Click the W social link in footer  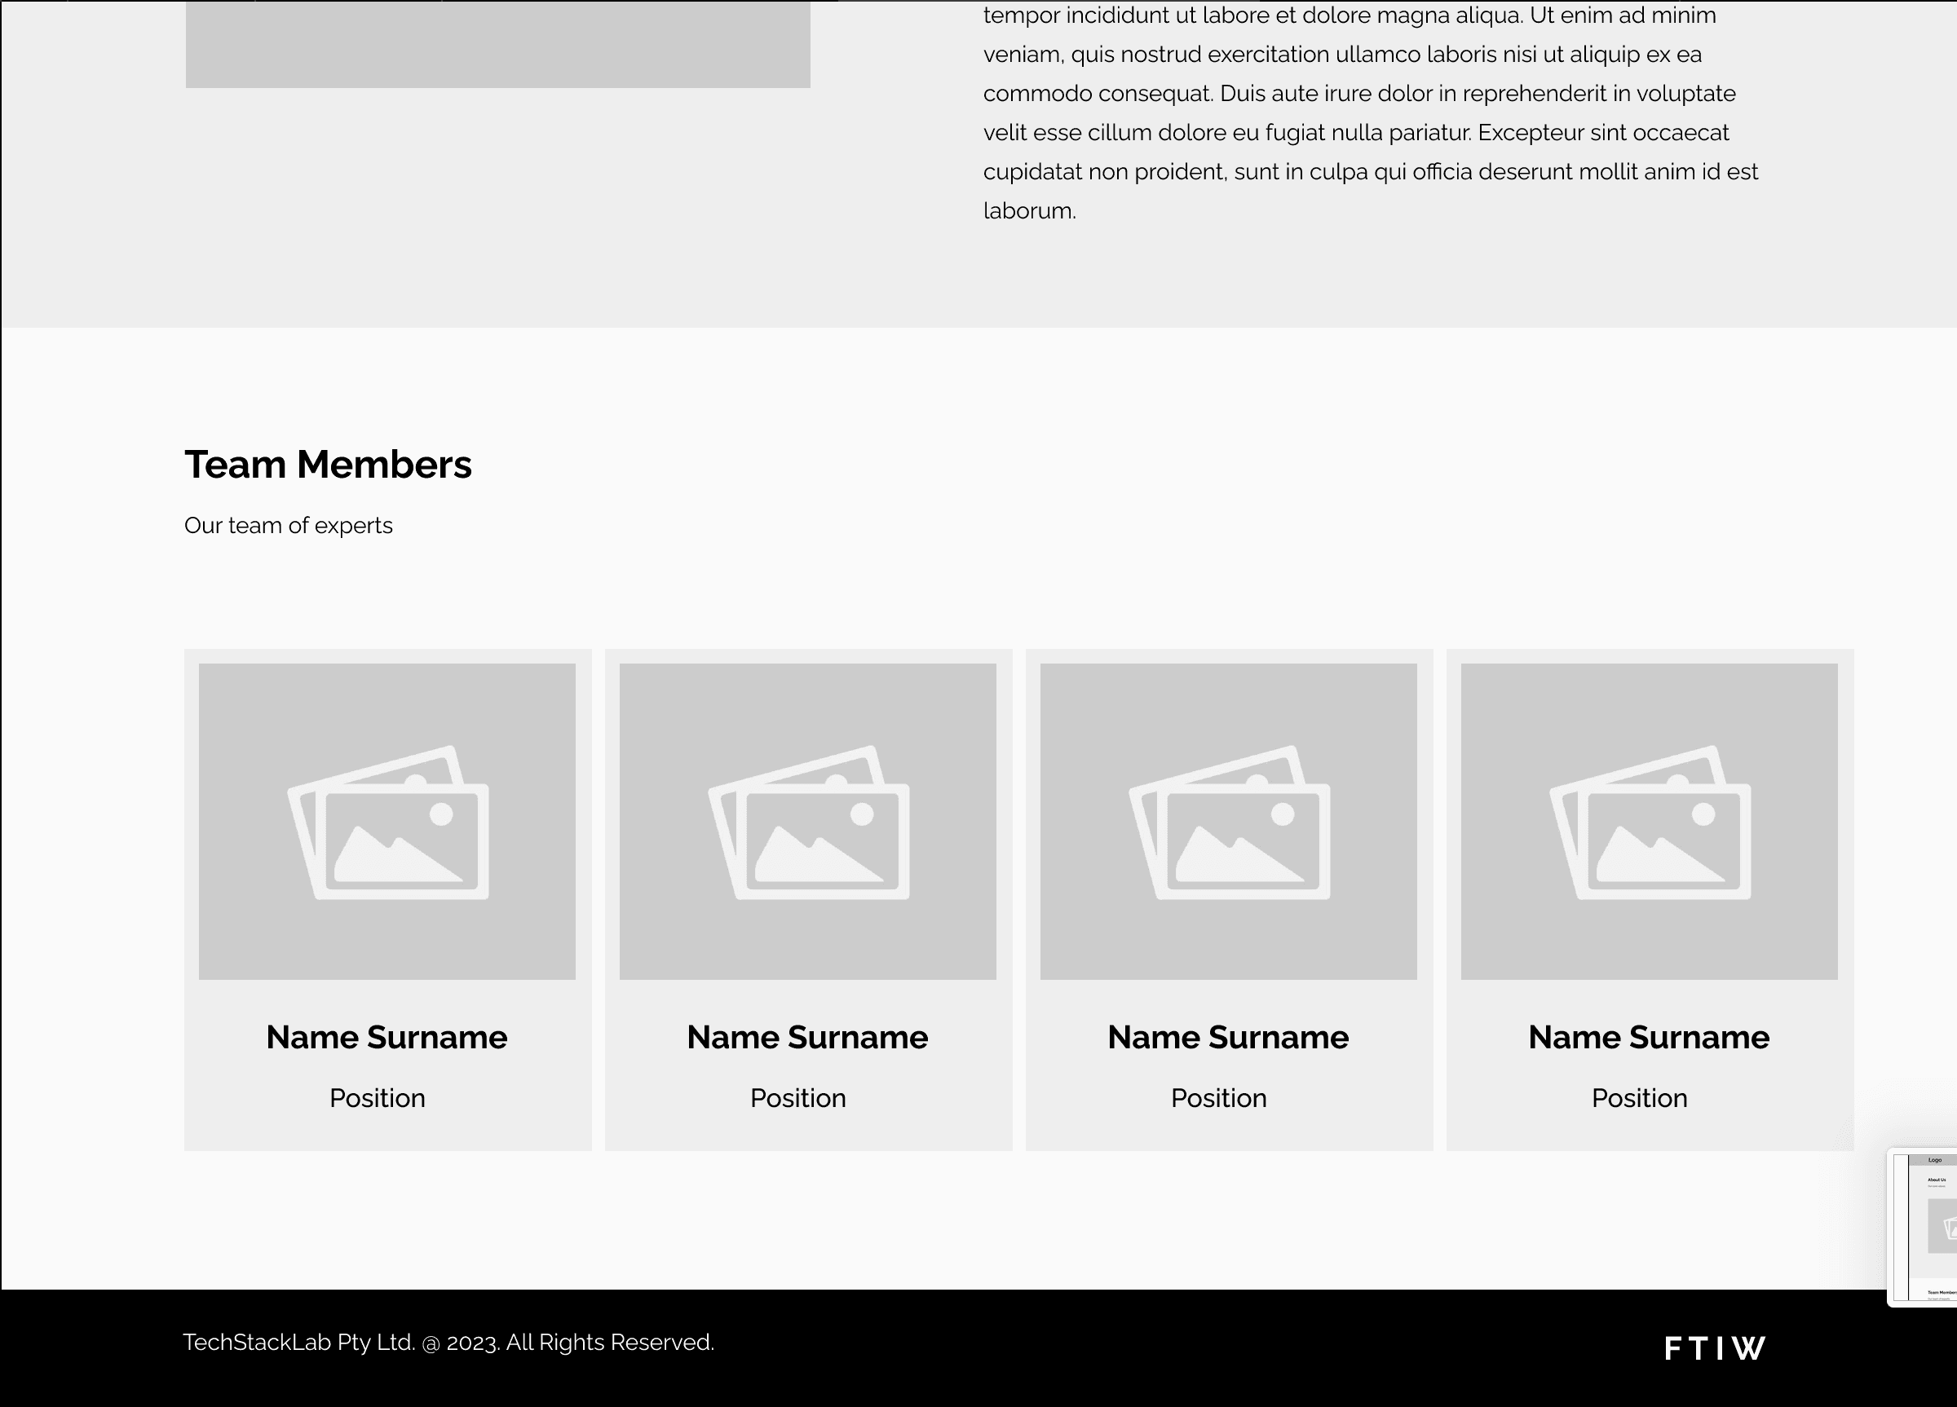tap(1748, 1347)
